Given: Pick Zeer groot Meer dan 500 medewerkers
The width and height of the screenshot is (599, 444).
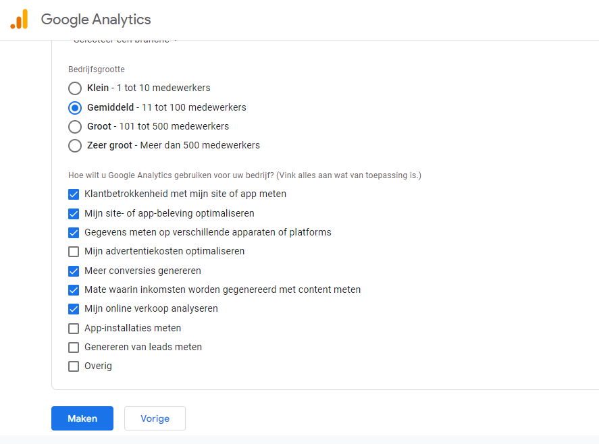Looking at the screenshot, I should click(75, 146).
